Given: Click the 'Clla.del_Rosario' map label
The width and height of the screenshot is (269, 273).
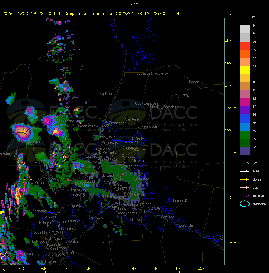Looking at the screenshot, I should (x=152, y=73).
